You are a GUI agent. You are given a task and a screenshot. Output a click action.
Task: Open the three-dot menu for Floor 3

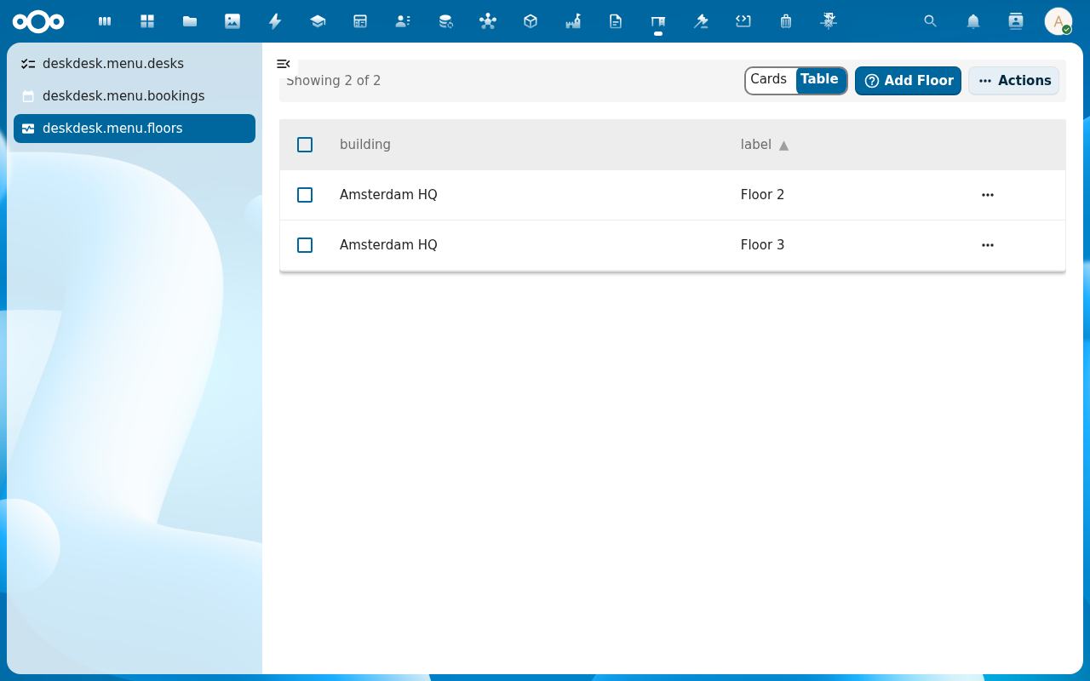[988, 245]
